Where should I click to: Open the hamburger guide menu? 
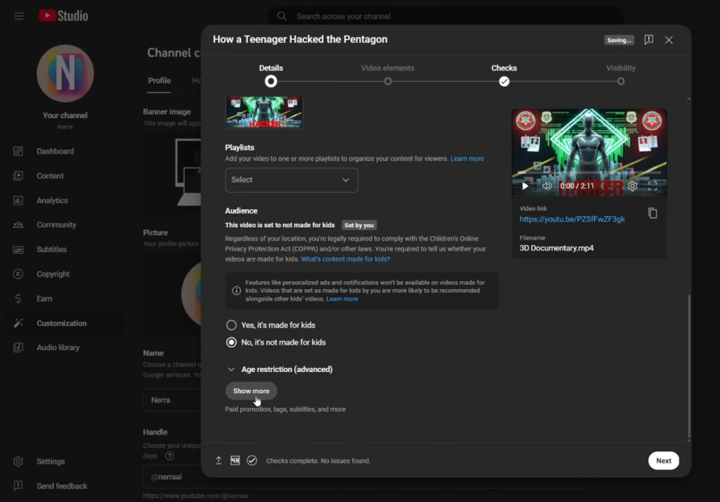[x=19, y=16]
